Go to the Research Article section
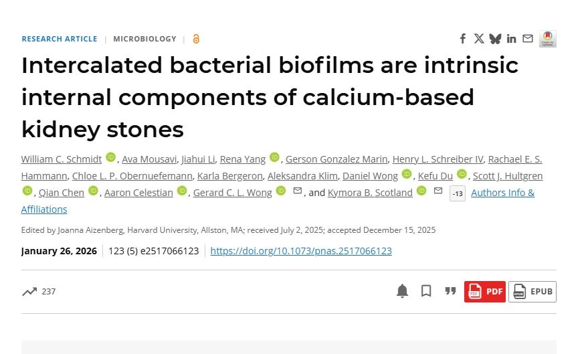 [x=60, y=39]
